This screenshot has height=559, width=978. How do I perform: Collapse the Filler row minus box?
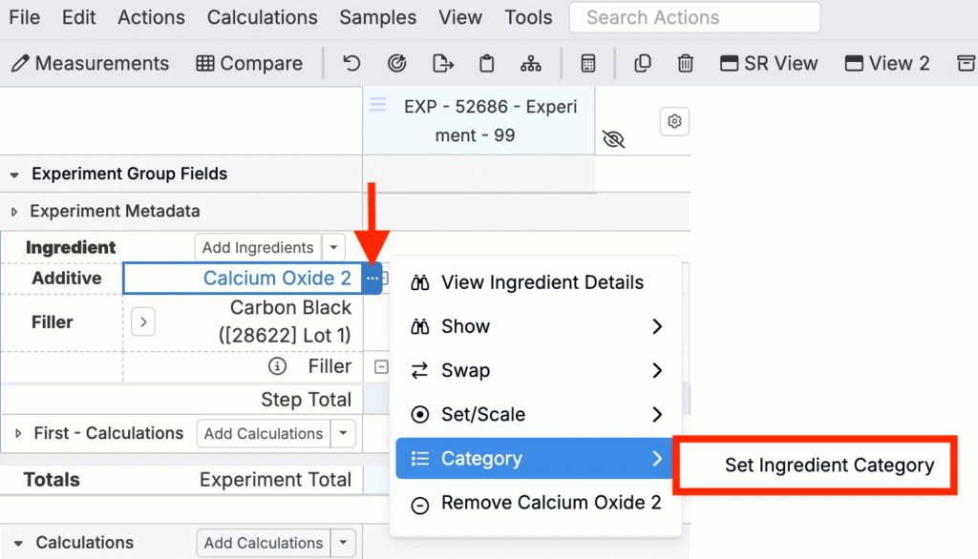pos(381,366)
